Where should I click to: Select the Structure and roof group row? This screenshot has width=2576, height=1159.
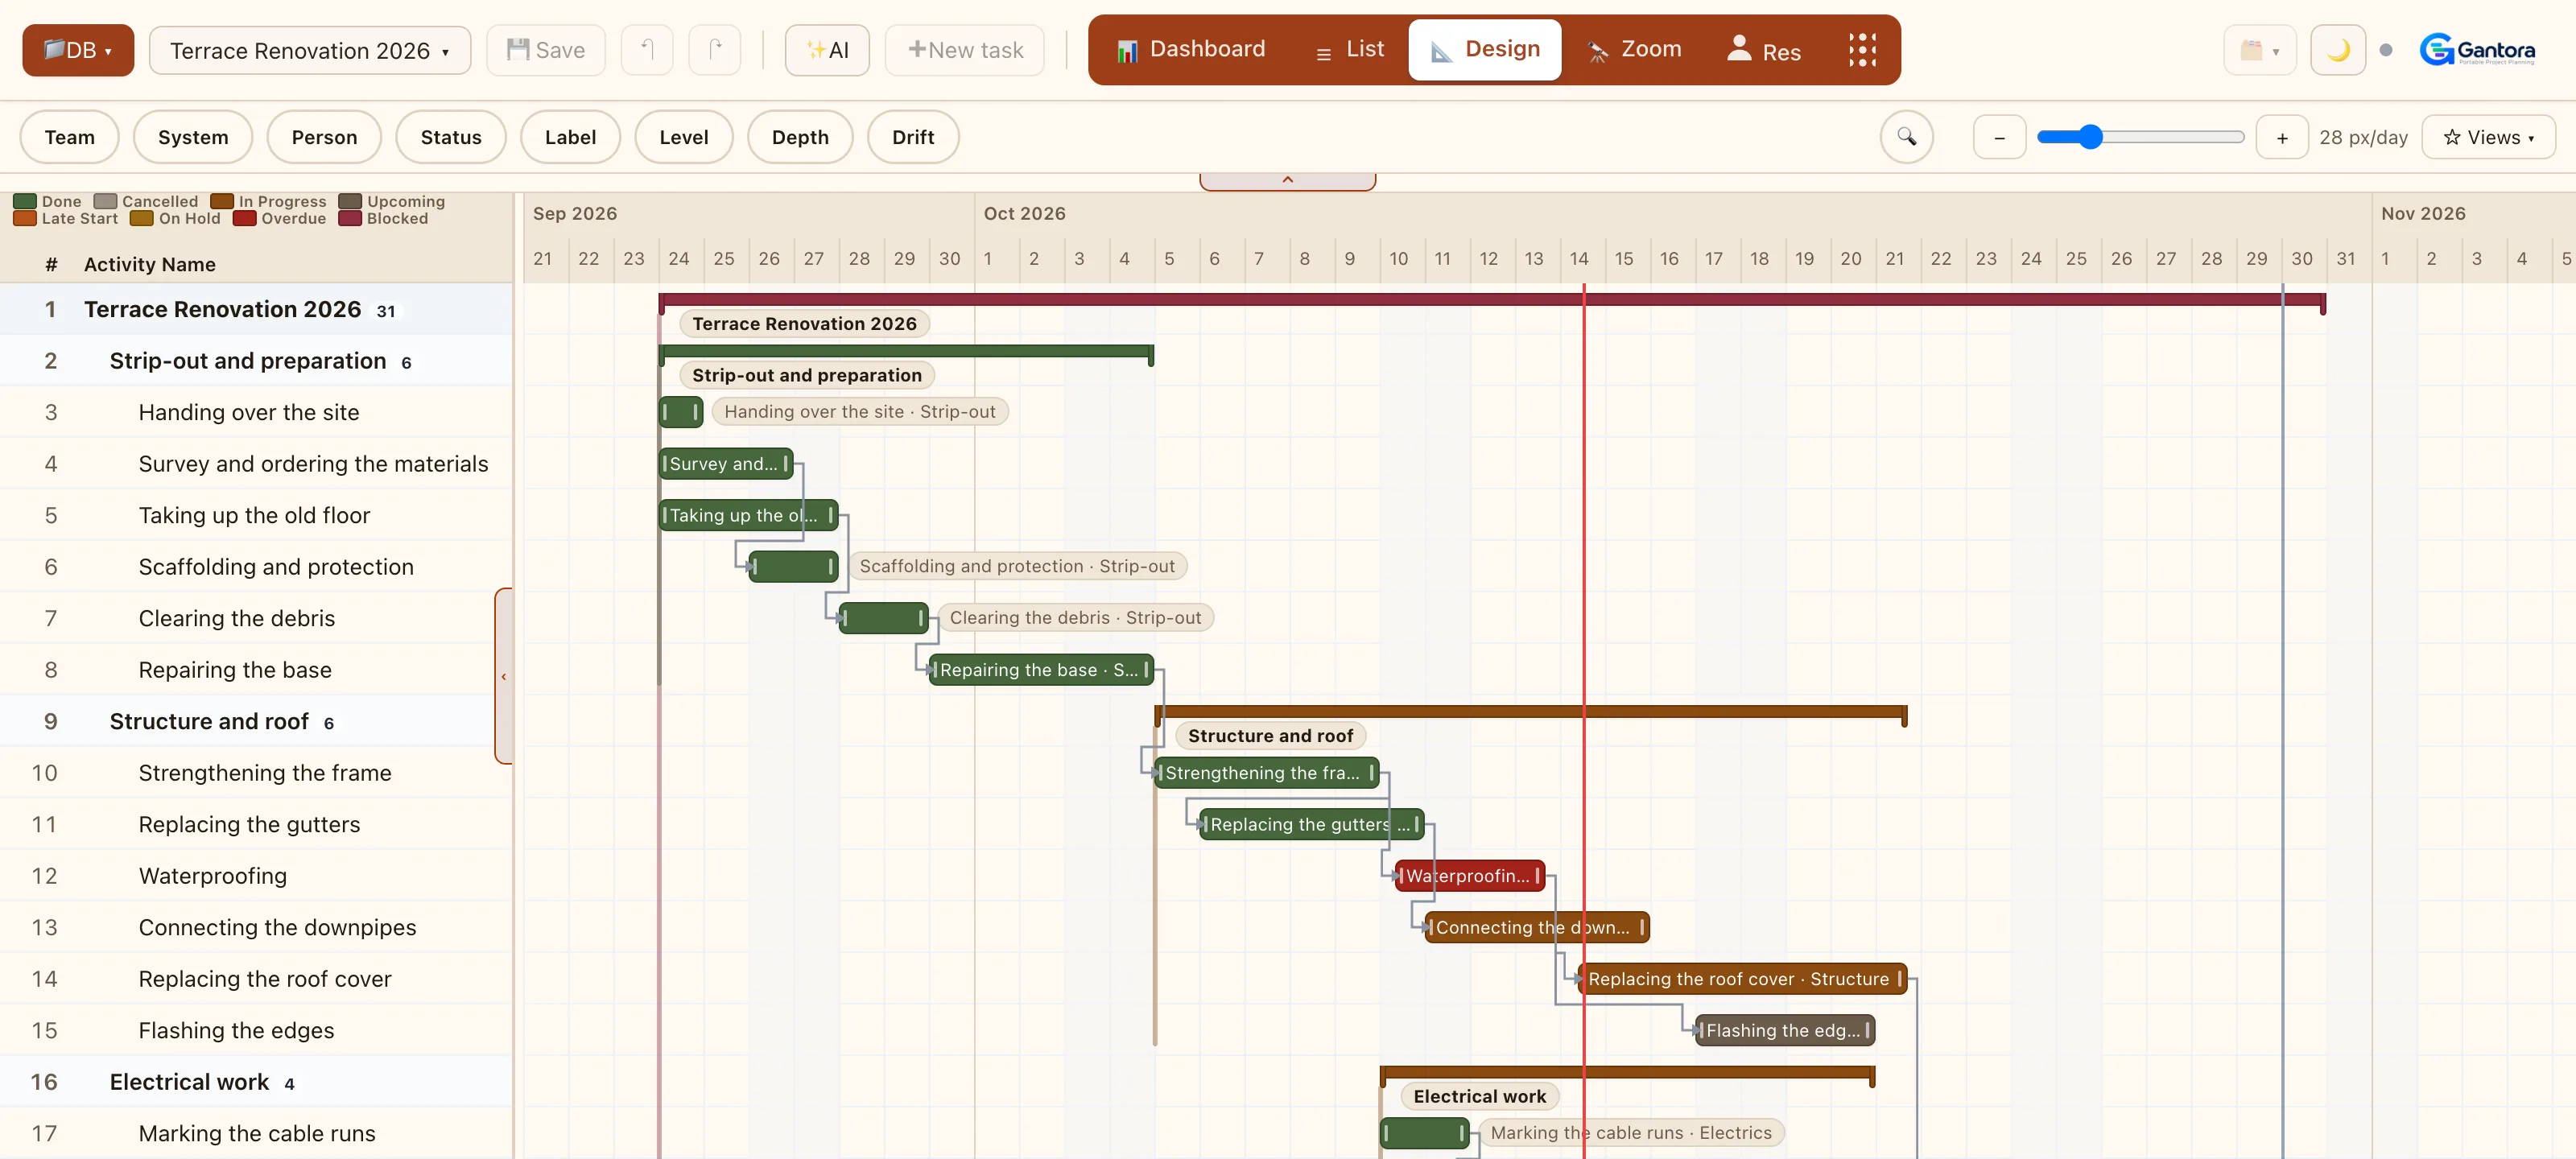coord(256,721)
